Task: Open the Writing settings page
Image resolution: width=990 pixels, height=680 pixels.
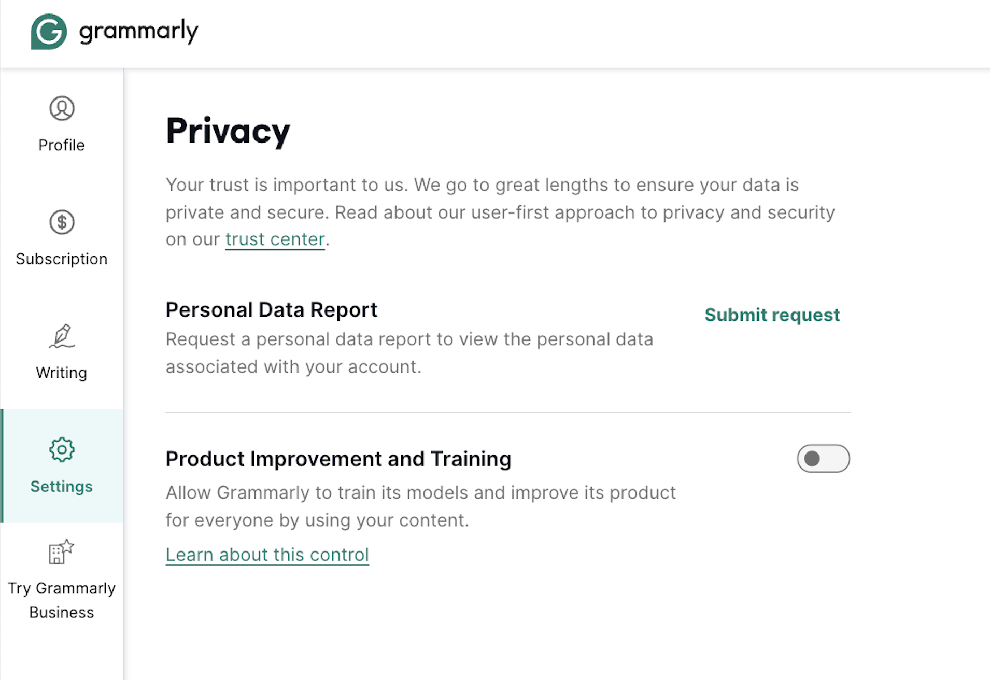Action: coord(61,373)
